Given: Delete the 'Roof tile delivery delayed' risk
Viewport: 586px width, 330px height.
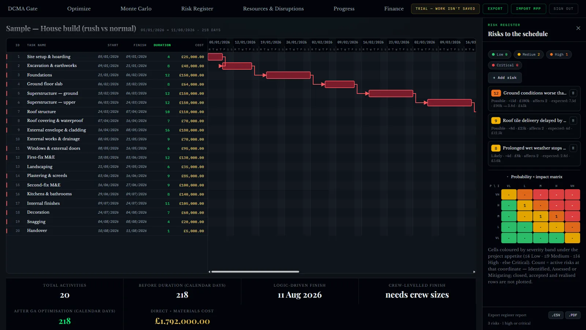Looking at the screenshot, I should [x=573, y=121].
